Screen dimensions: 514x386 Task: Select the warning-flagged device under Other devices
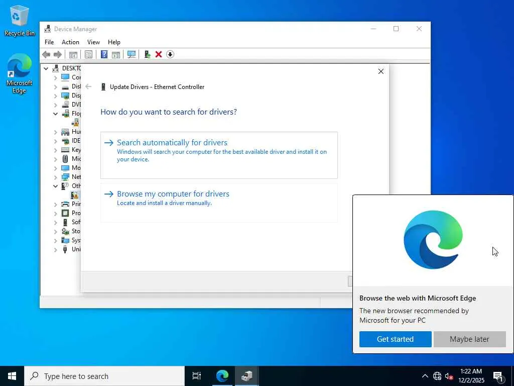[x=75, y=195]
